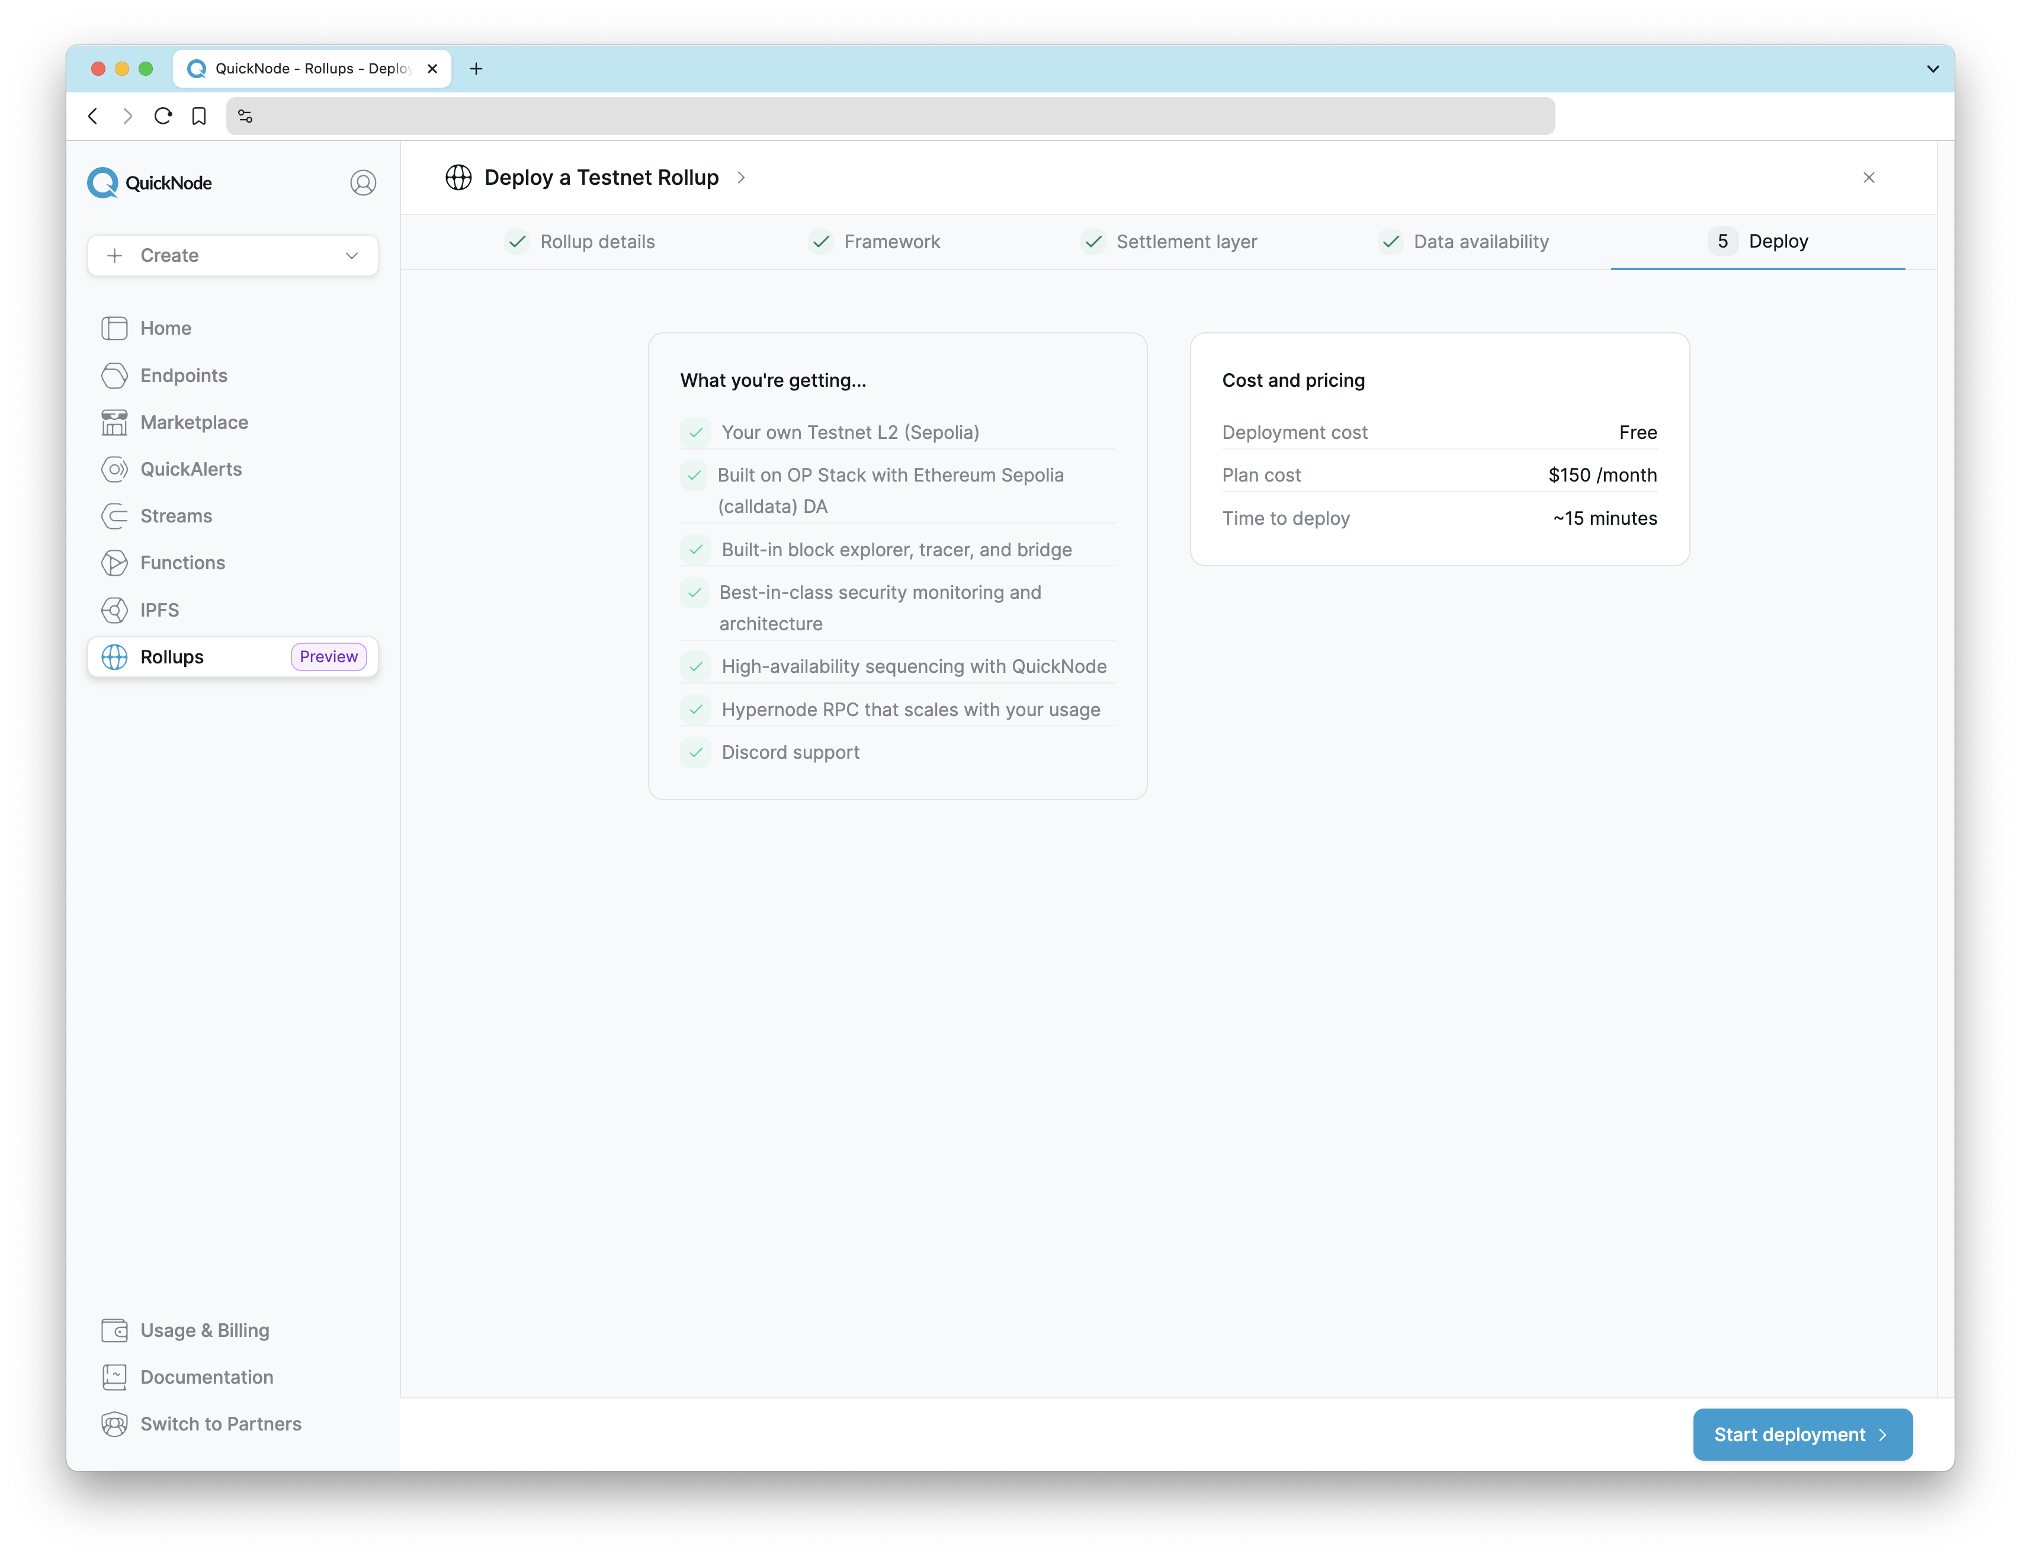Click the IPFS icon in sidebar
The width and height of the screenshot is (2021, 1559).
115,609
